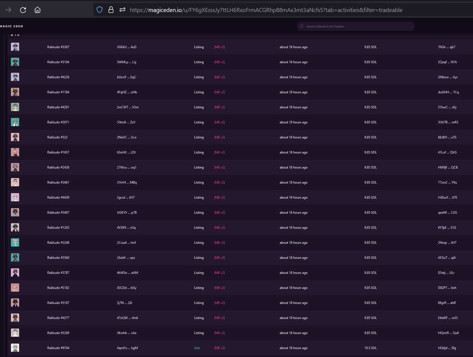
Task: Open wallet address HW9jf ... QCB
Action: [x=448, y=167]
